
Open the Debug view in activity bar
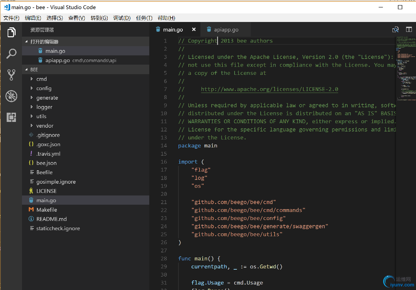click(x=11, y=96)
